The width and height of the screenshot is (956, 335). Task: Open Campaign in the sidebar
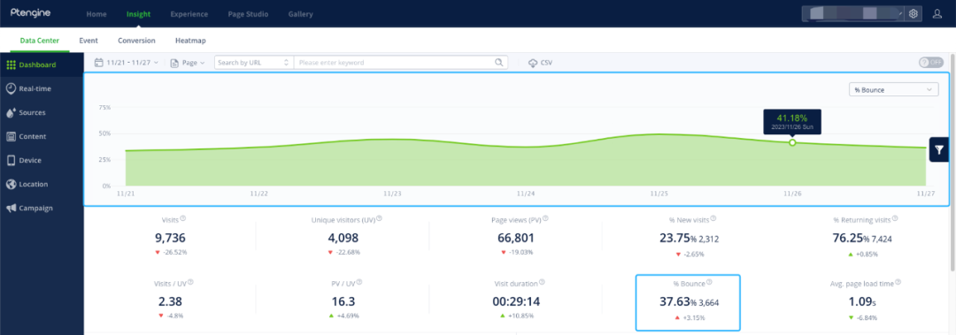[42, 208]
